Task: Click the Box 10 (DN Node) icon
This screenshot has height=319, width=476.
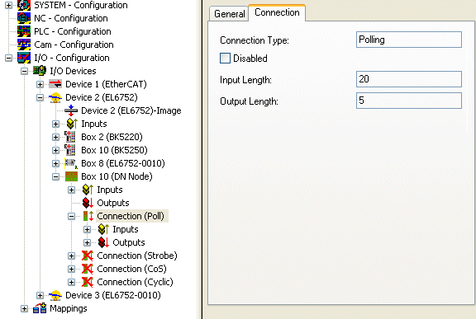Action: click(72, 176)
